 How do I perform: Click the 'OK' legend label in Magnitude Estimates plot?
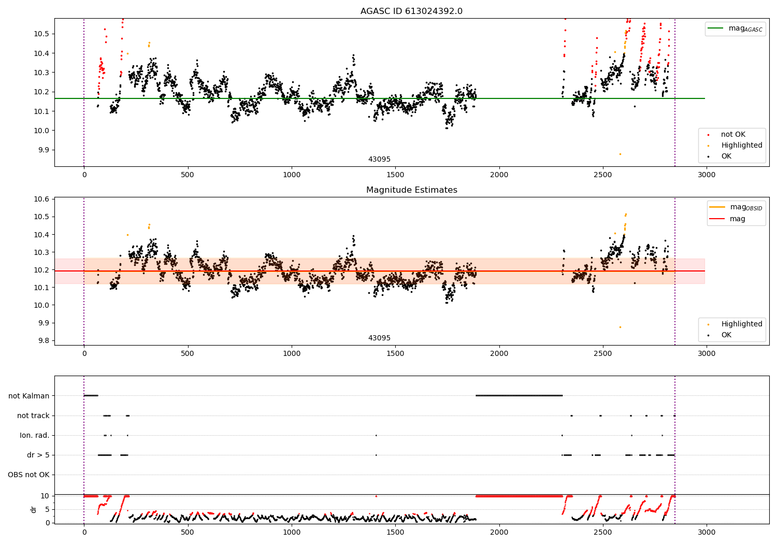click(x=726, y=335)
